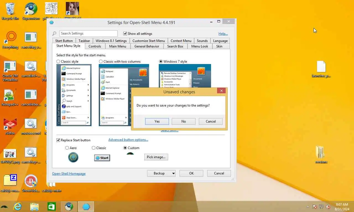Select the Classic style radio button
The image size is (354, 212).
click(x=58, y=62)
